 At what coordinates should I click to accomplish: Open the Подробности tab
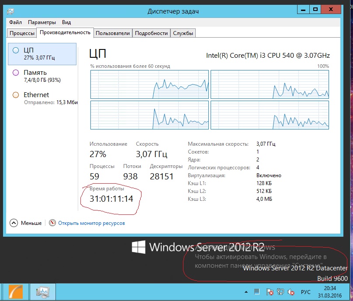point(151,33)
